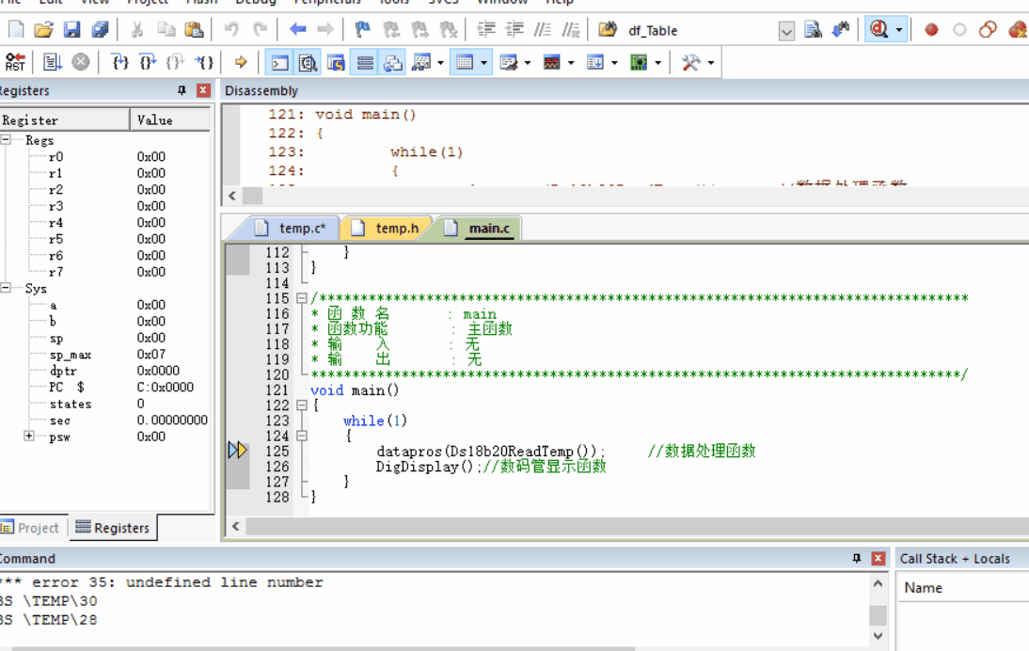Viewport: 1029px width, 651px height.
Task: Undo the last edit
Action: click(231, 29)
